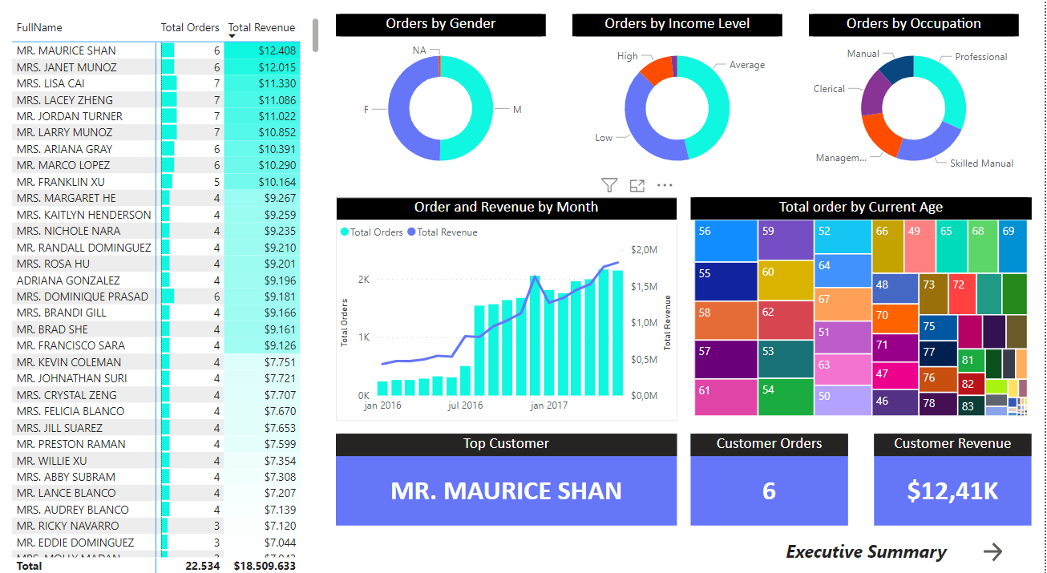The height and width of the screenshot is (573, 1047).
Task: Click the age 67 treemap tile
Action: tap(843, 305)
